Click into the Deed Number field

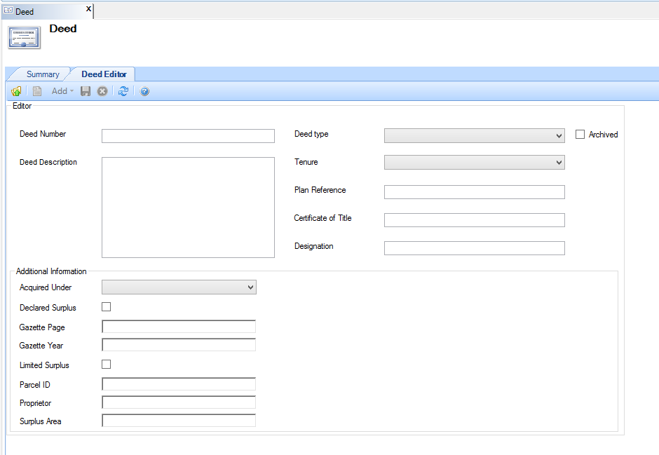(x=188, y=136)
